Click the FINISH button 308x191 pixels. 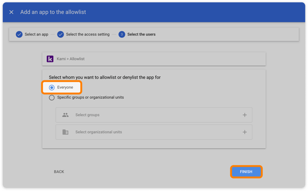coord(246,172)
